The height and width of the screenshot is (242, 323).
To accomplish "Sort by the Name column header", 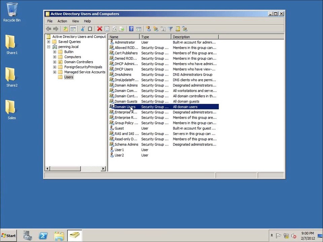I will pyautogui.click(x=123, y=37).
